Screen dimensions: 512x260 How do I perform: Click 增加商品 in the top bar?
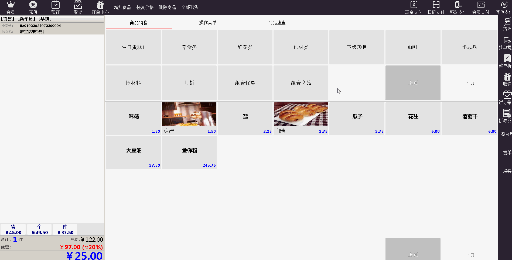122,7
